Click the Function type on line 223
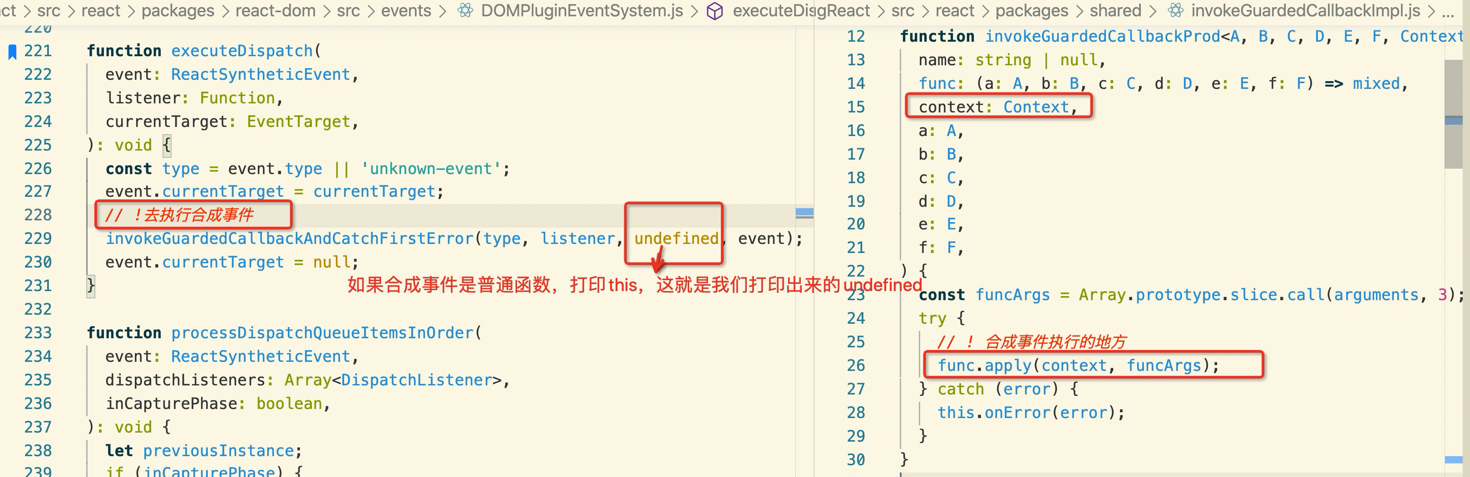 (237, 98)
